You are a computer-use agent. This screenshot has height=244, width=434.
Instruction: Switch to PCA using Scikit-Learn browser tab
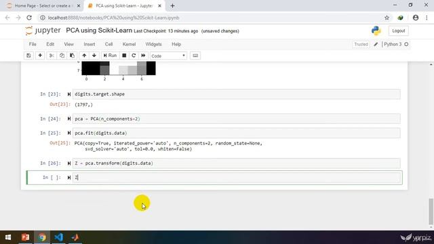[x=124, y=5]
